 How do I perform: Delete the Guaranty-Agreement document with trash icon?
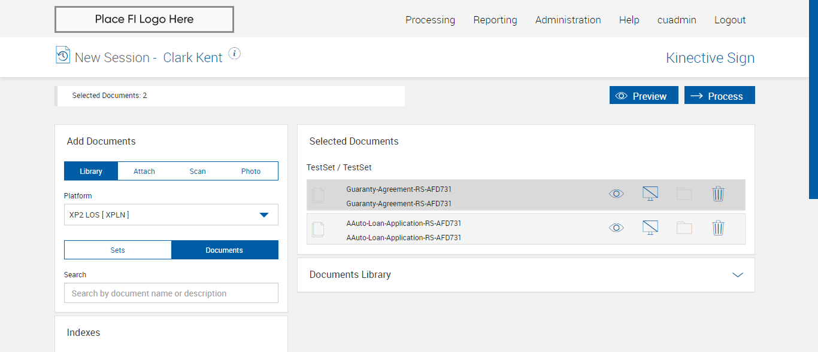click(x=718, y=194)
